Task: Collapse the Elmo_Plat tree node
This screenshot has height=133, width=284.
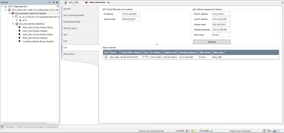Action: tap(13, 24)
